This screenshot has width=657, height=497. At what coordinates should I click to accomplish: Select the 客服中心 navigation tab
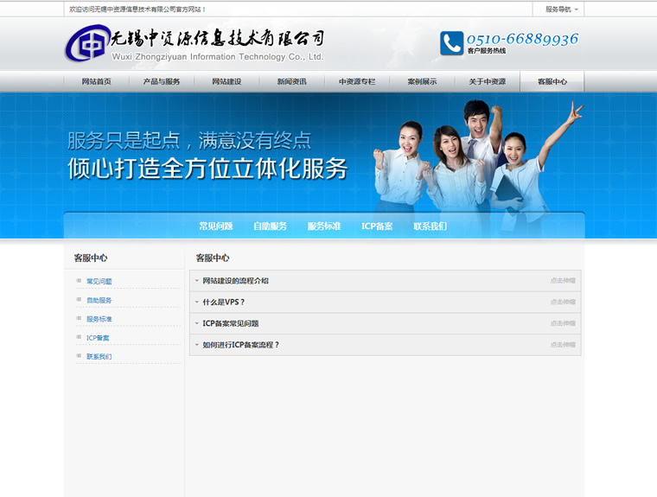pos(552,82)
